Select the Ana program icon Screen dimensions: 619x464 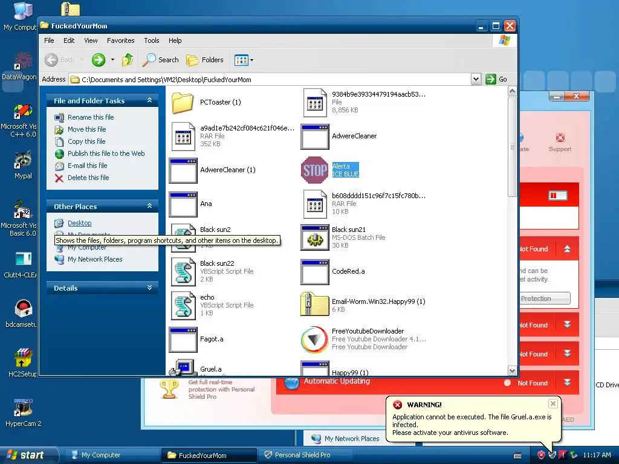point(183,204)
